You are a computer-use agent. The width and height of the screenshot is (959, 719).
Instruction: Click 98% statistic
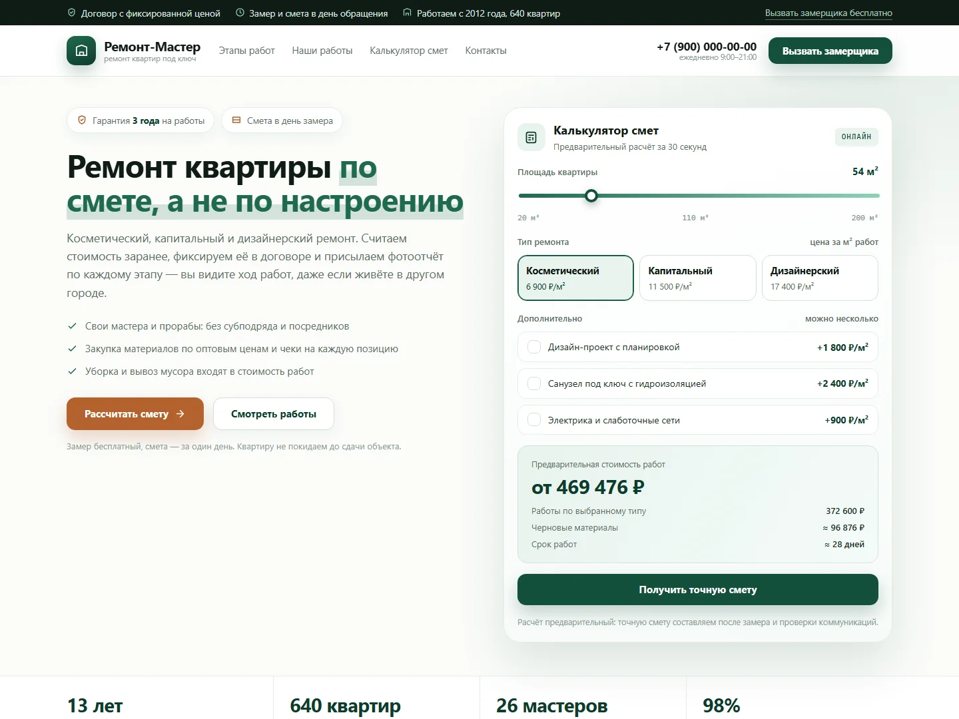(x=722, y=706)
